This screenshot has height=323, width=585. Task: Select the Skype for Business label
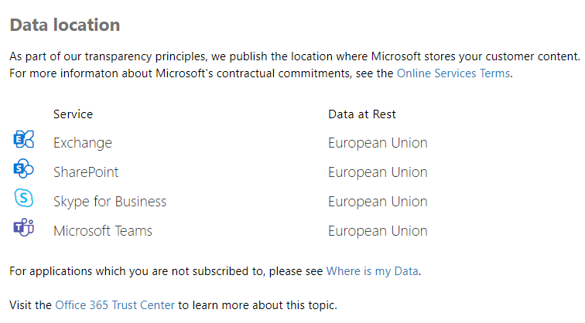(110, 202)
